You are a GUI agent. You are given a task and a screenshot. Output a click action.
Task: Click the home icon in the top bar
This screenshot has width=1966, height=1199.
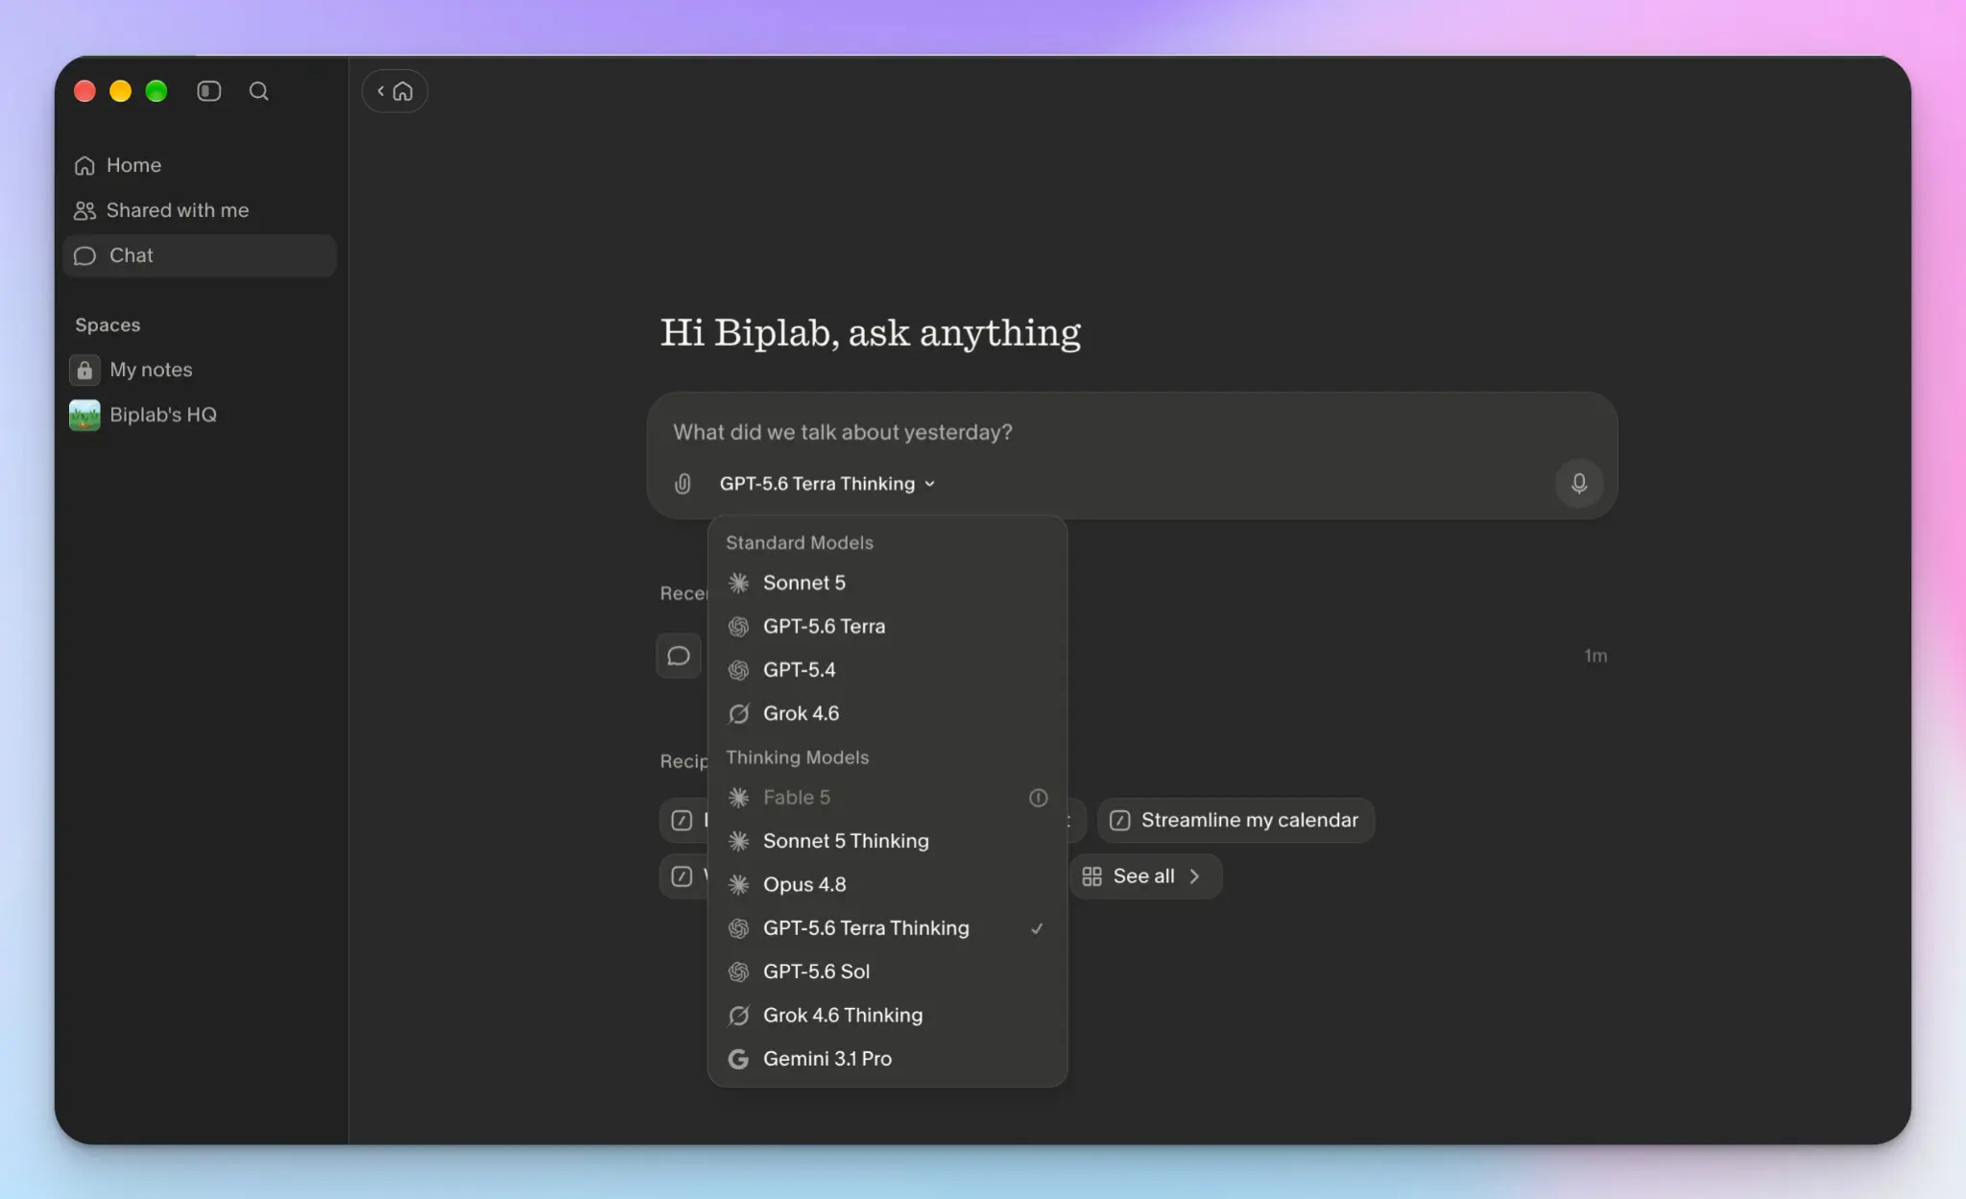(403, 91)
